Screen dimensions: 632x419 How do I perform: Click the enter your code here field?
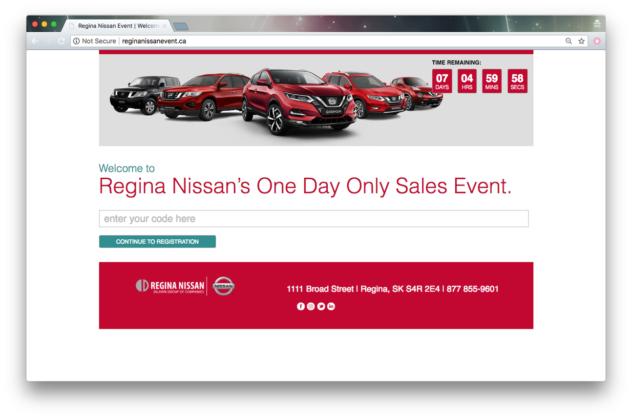314,219
